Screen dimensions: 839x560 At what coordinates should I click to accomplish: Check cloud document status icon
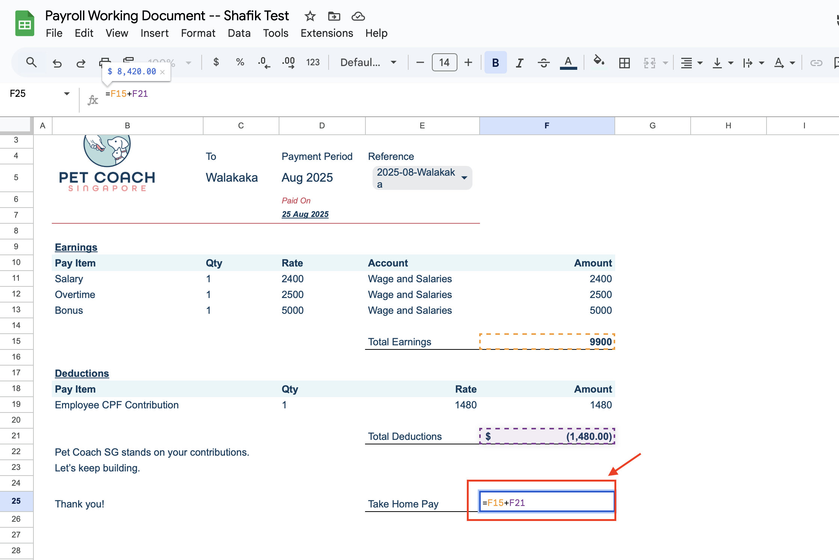tap(358, 16)
